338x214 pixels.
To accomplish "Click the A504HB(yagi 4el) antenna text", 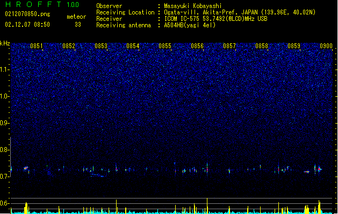I will pyautogui.click(x=190, y=25).
